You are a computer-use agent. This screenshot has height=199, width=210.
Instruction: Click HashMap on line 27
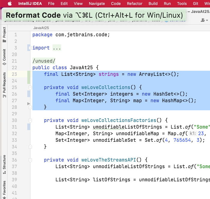(172, 100)
